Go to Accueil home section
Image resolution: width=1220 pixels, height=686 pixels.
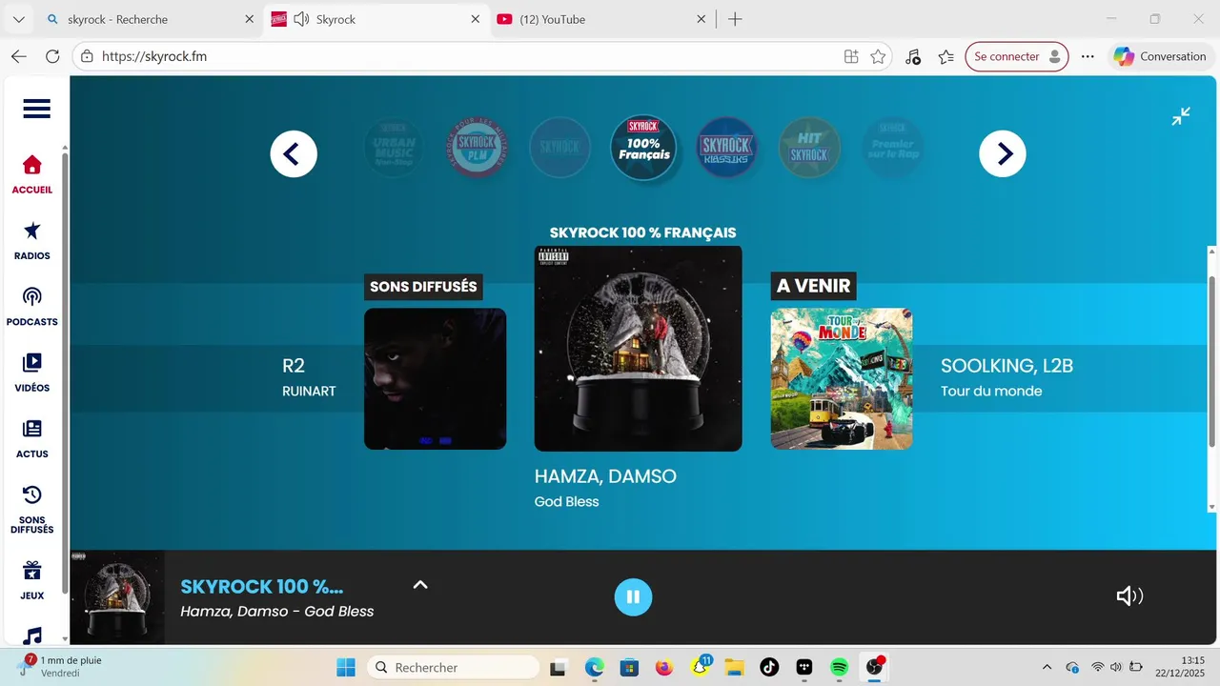click(x=32, y=175)
